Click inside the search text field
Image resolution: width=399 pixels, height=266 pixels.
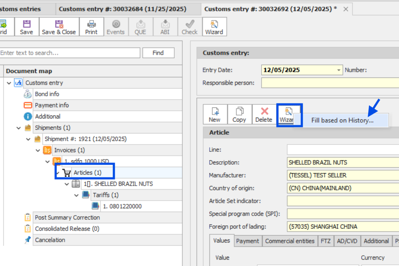pyautogui.click(x=68, y=53)
